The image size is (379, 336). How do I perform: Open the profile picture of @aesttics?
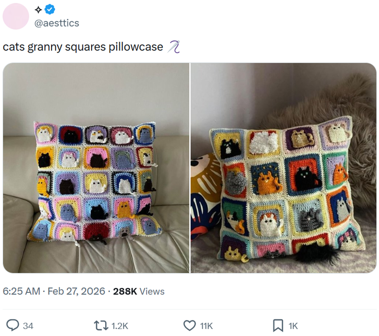pyautogui.click(x=16, y=16)
